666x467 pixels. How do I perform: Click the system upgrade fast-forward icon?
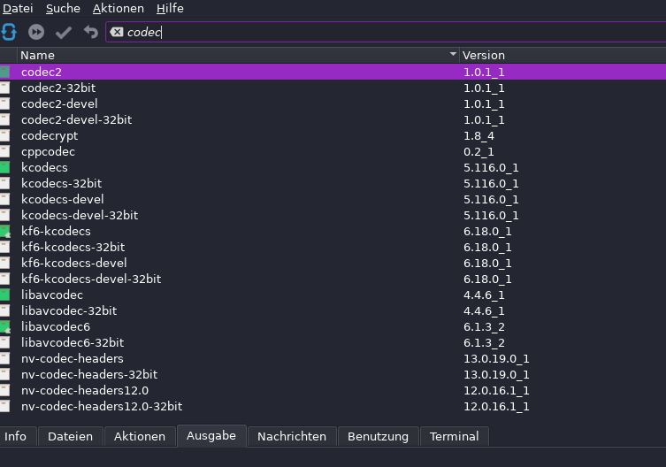tap(36, 32)
